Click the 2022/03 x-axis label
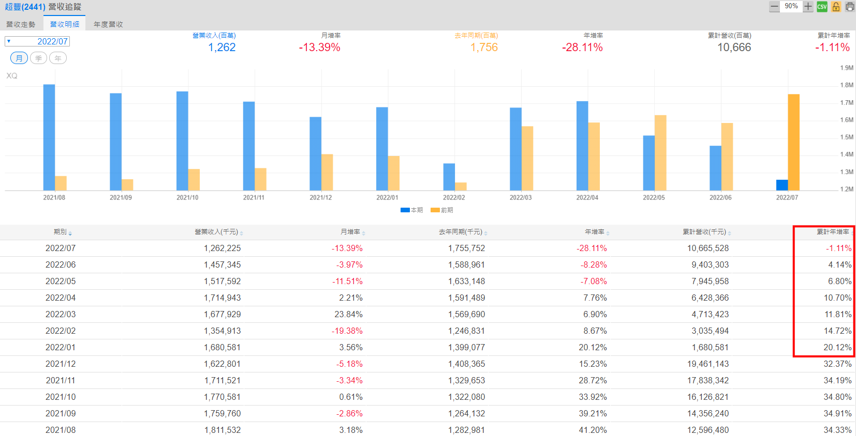The height and width of the screenshot is (436, 856). point(521,197)
